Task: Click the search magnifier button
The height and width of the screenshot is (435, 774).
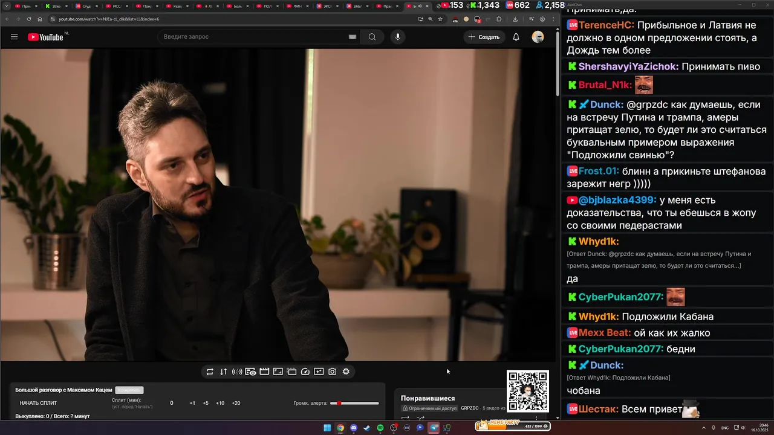Action: (372, 37)
